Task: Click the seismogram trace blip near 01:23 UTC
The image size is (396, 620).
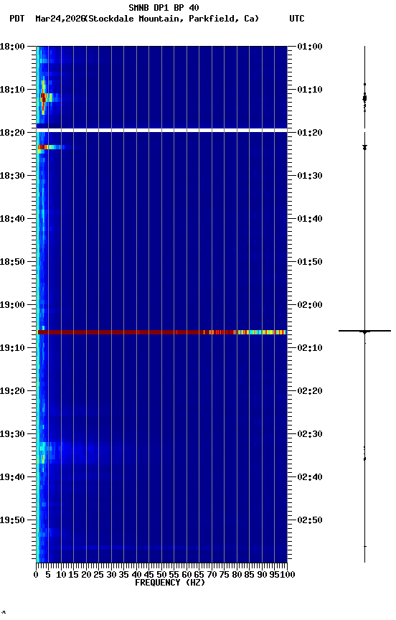Action: (x=364, y=148)
